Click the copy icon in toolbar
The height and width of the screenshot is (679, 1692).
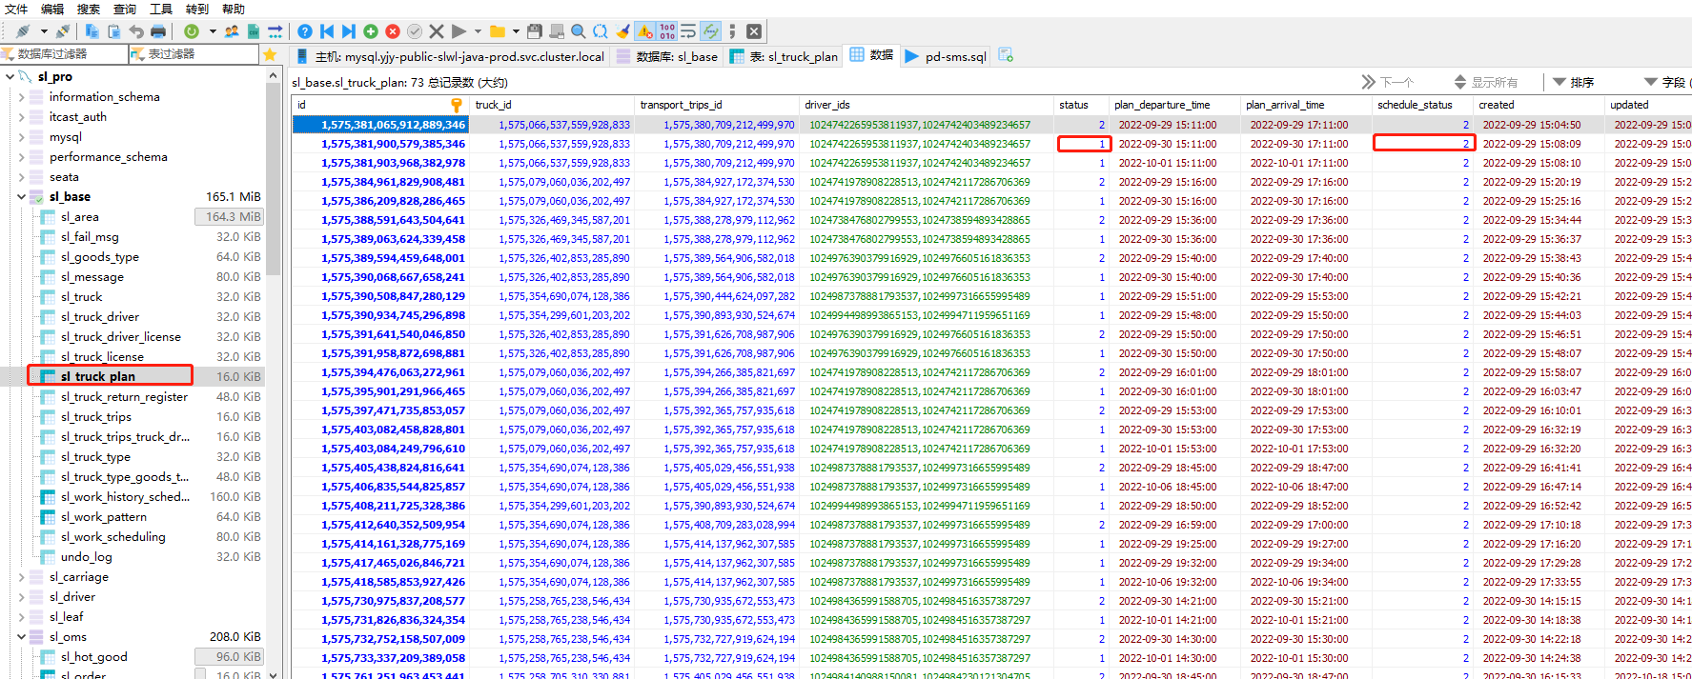(92, 31)
